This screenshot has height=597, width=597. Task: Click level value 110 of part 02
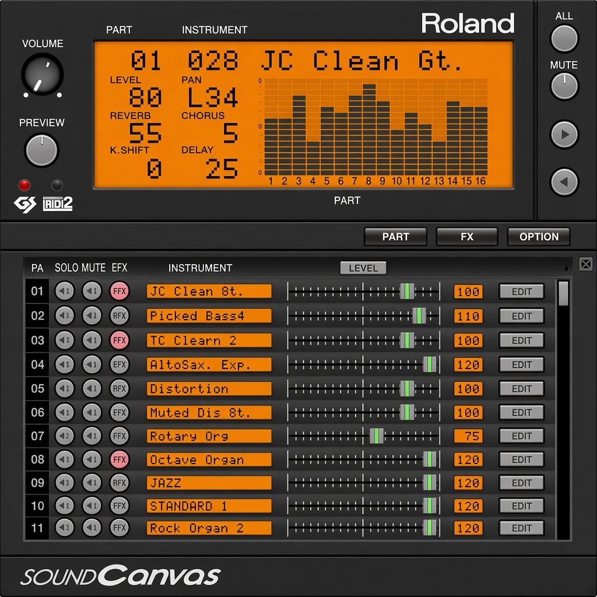(468, 316)
